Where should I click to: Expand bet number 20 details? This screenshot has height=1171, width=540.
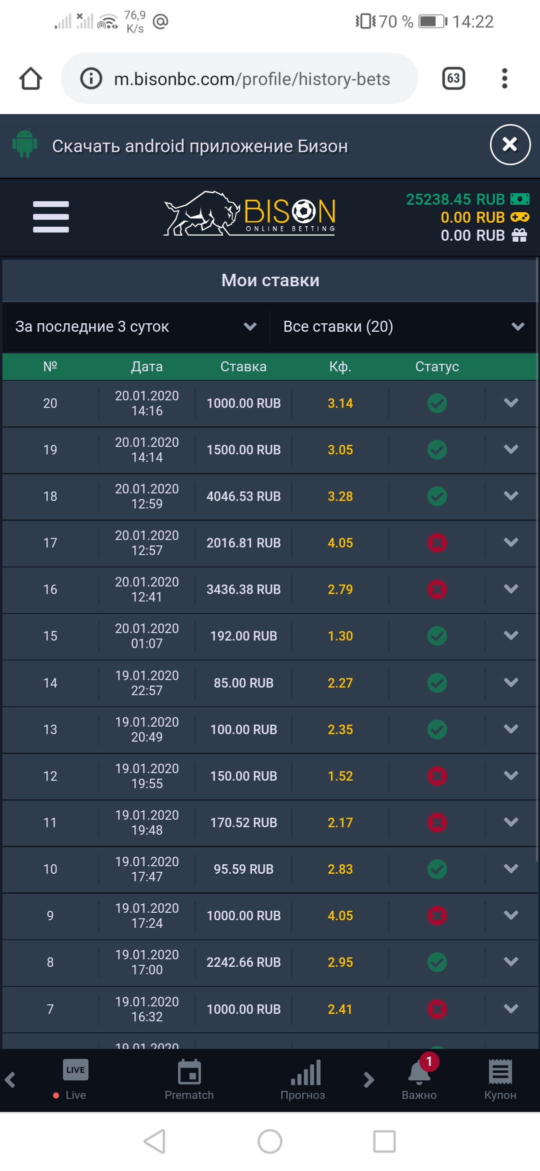(x=511, y=403)
